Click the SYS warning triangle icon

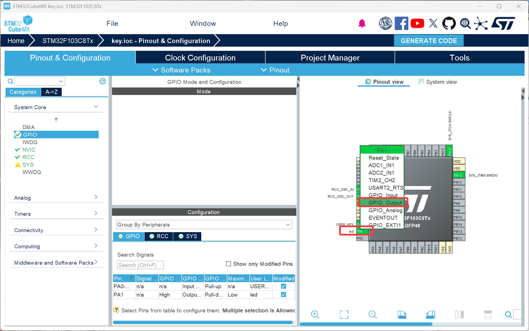(x=18, y=165)
